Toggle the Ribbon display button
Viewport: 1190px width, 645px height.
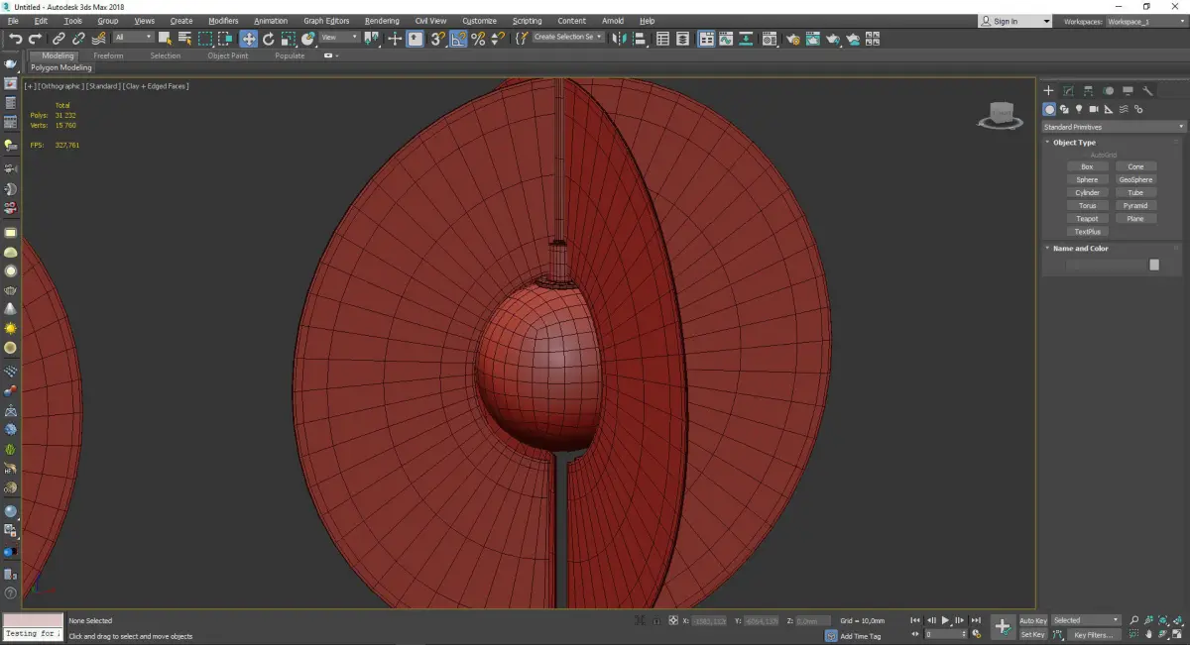pyautogui.click(x=706, y=39)
